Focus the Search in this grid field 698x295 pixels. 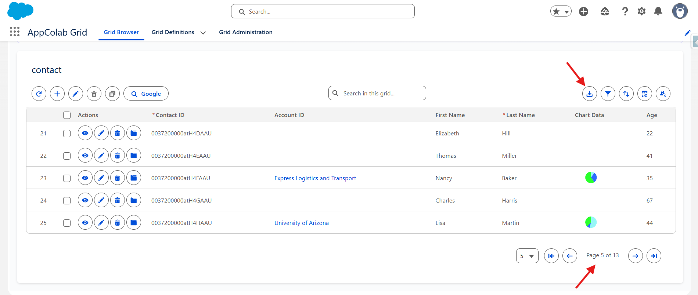[x=377, y=93]
